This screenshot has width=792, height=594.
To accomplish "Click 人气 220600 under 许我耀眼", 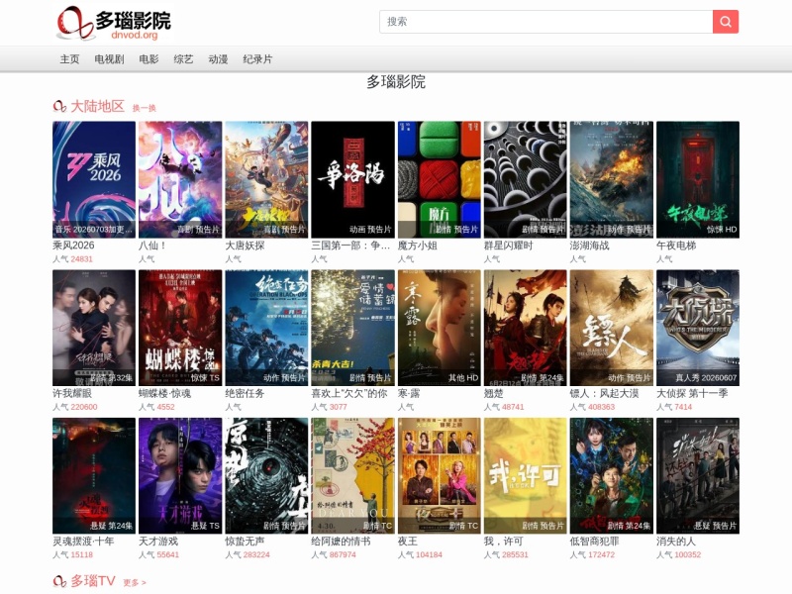I will (x=75, y=407).
